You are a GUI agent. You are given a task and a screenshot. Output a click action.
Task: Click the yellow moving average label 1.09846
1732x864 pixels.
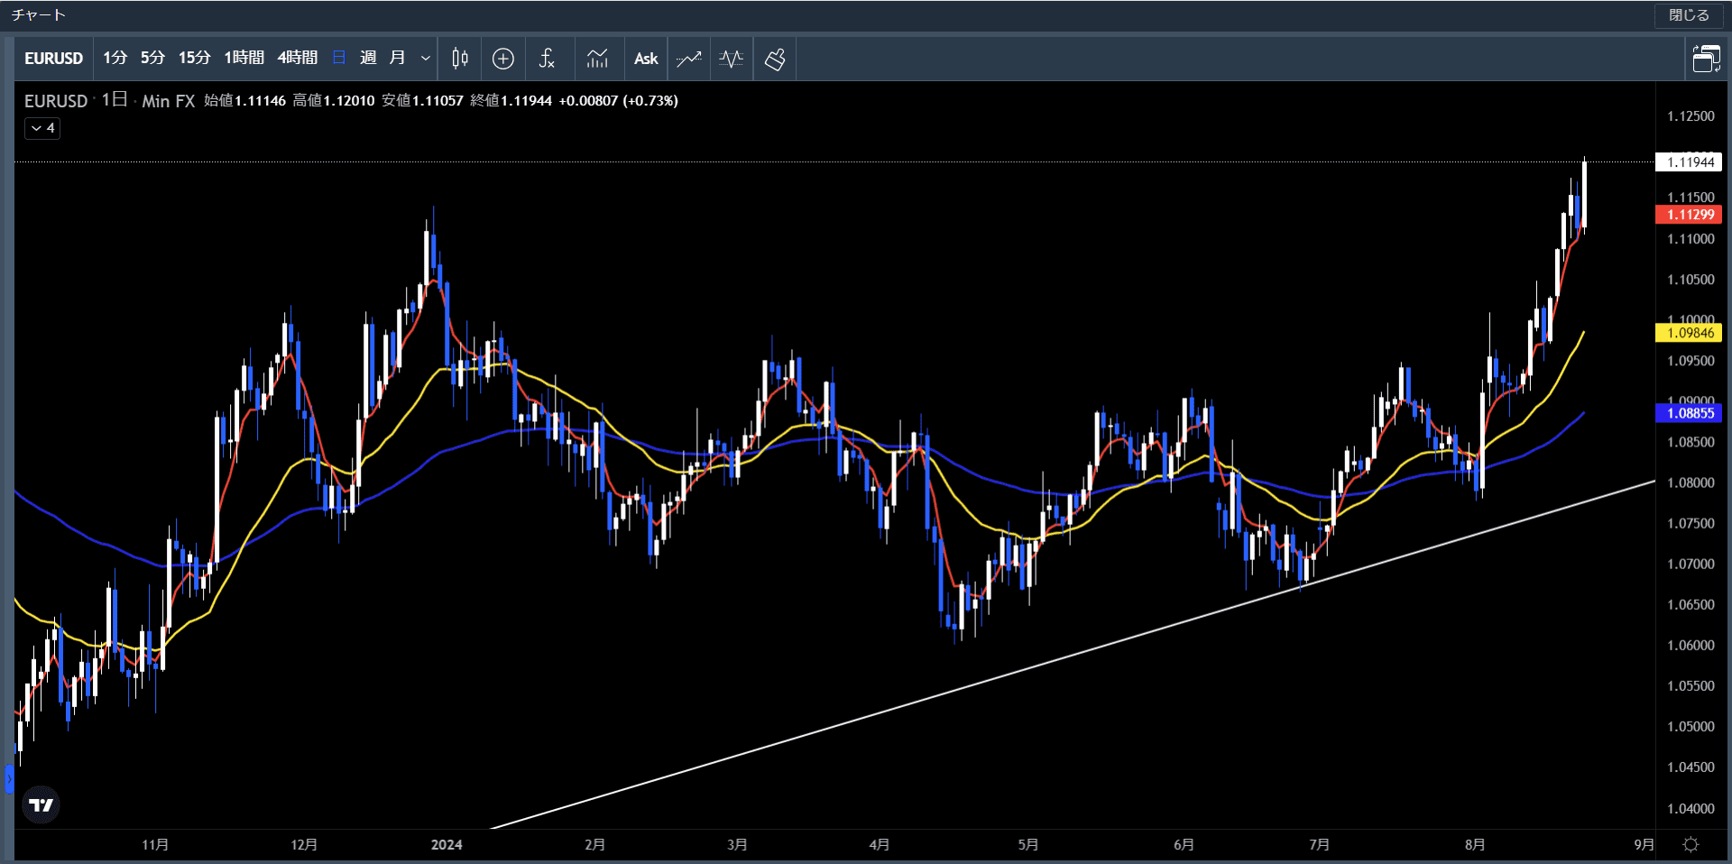click(1690, 333)
